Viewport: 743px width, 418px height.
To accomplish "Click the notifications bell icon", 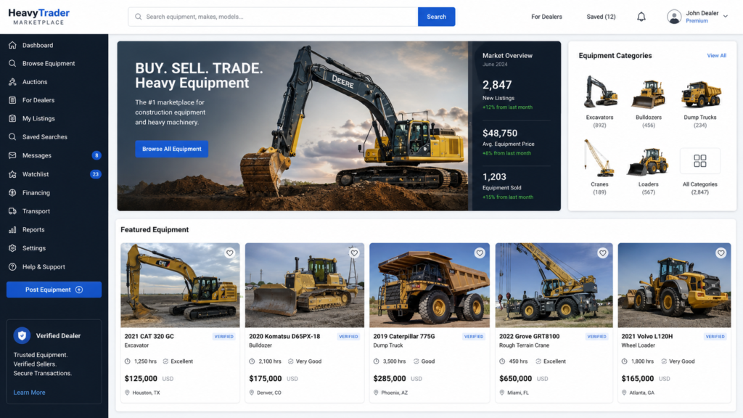I will [x=641, y=17].
